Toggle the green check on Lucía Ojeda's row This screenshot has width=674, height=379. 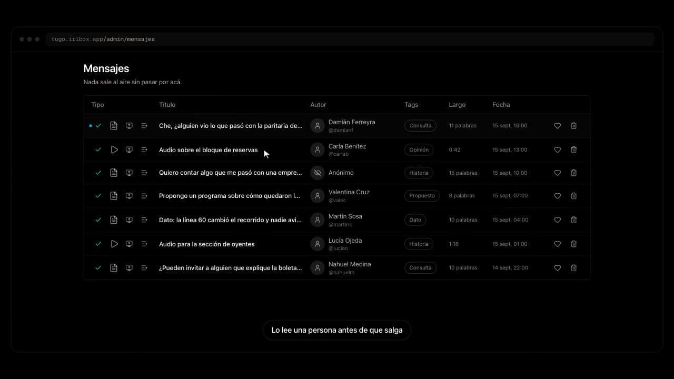click(98, 244)
